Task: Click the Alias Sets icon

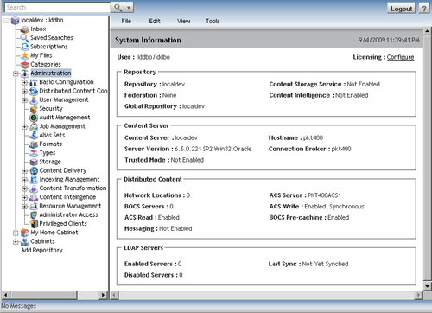Action: click(34, 135)
